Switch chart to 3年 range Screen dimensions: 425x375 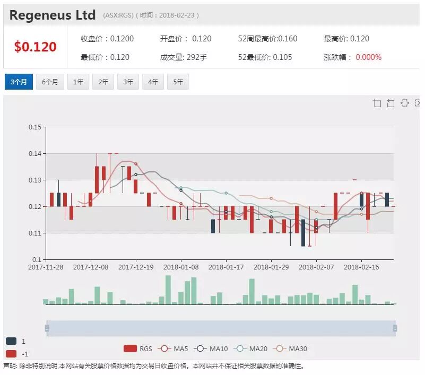click(x=128, y=82)
